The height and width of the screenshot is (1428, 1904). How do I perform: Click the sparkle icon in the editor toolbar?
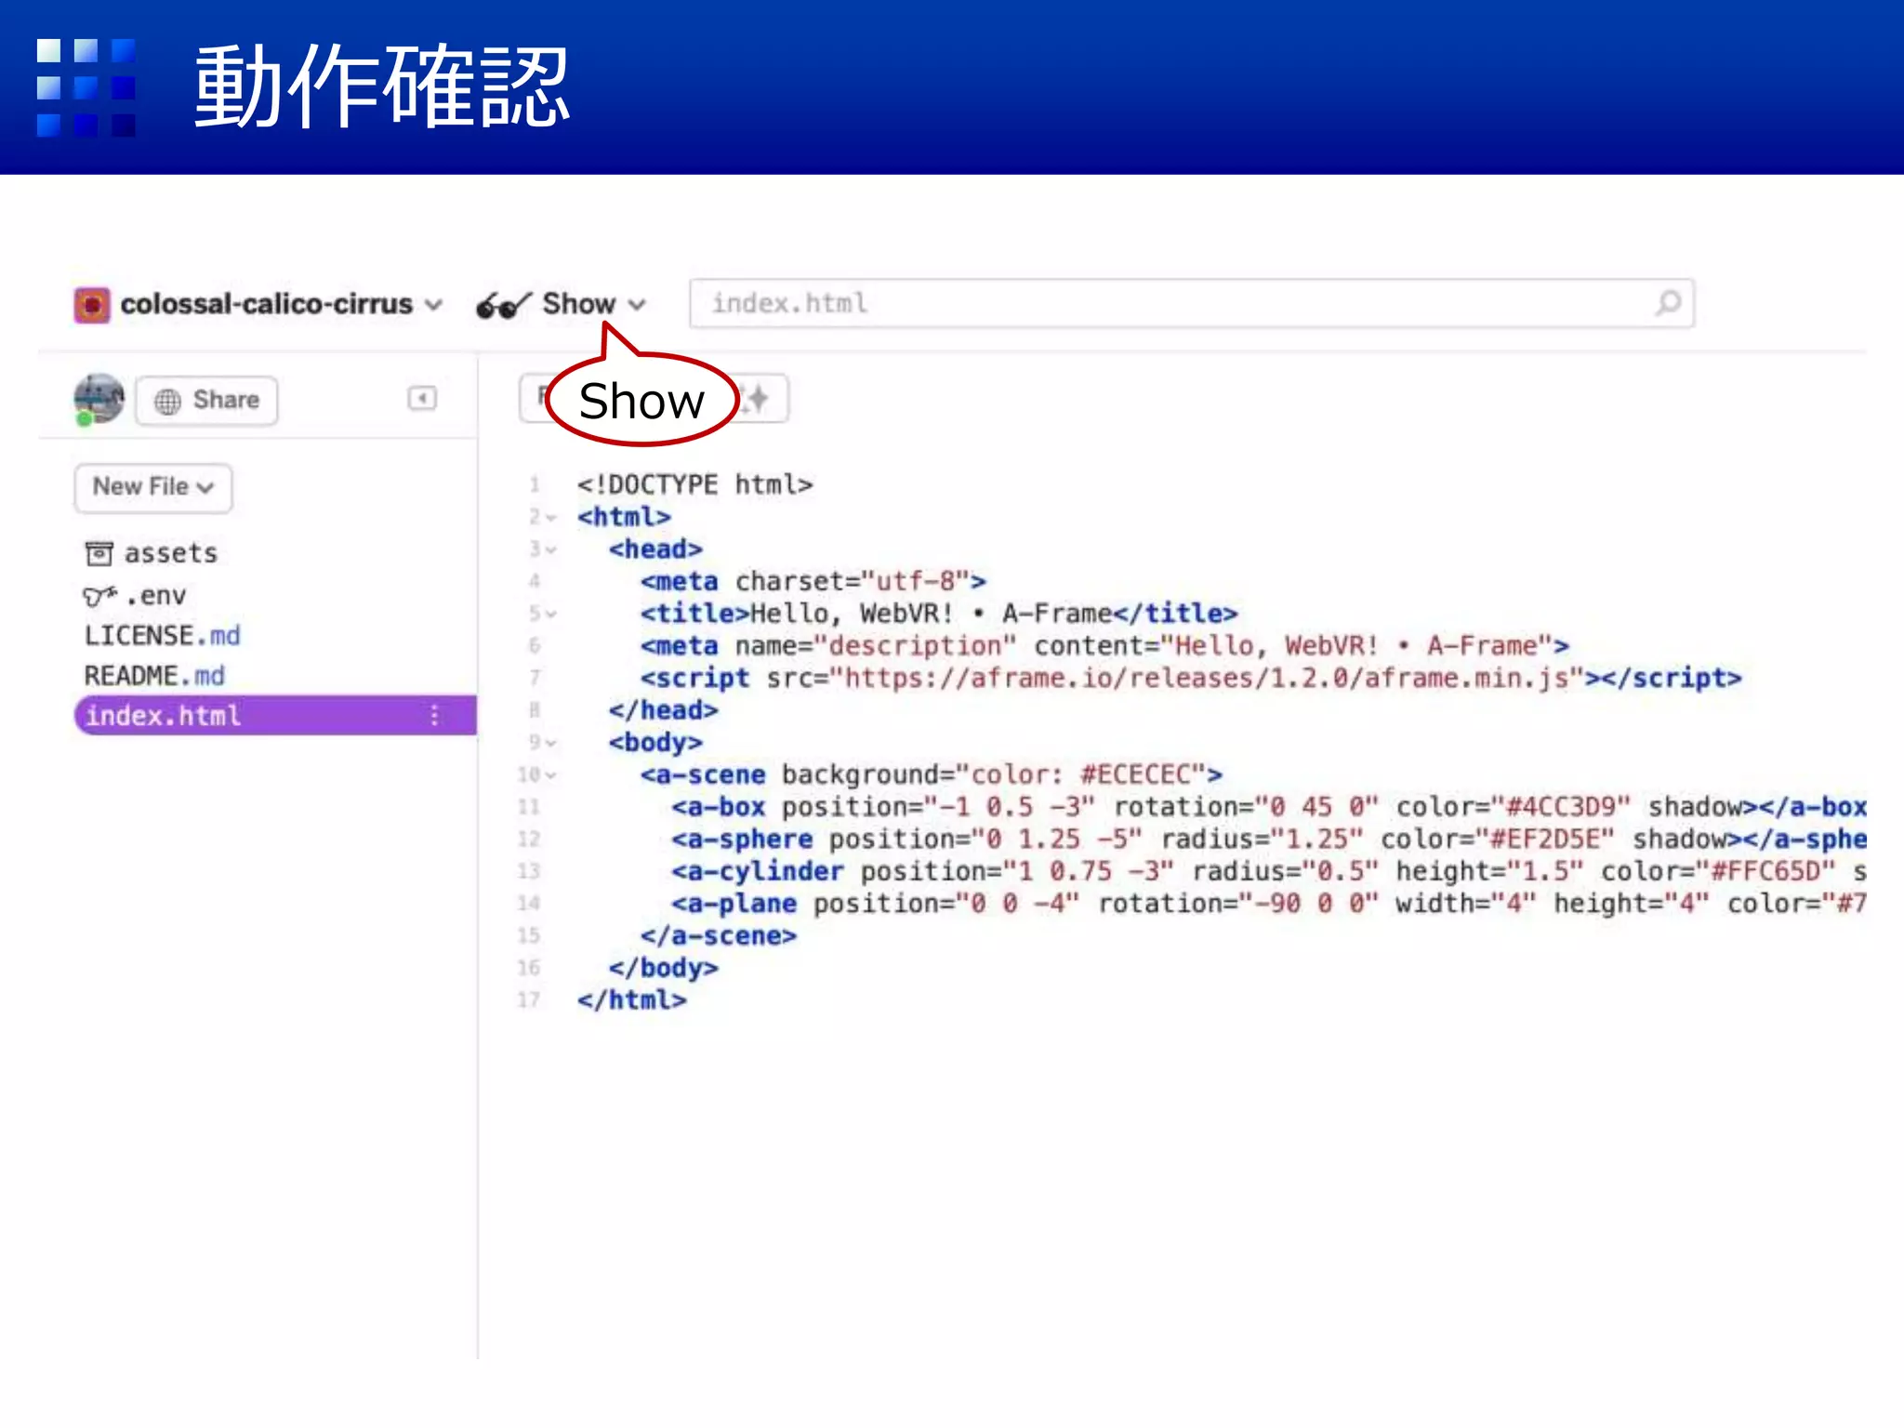tap(759, 399)
